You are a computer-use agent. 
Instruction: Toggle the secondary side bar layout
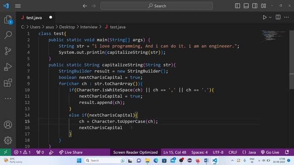pyautogui.click(x=254, y=6)
